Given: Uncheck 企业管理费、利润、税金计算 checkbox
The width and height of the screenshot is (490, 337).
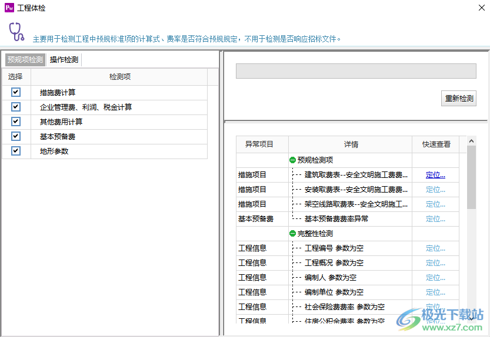Looking at the screenshot, I should click(x=16, y=107).
